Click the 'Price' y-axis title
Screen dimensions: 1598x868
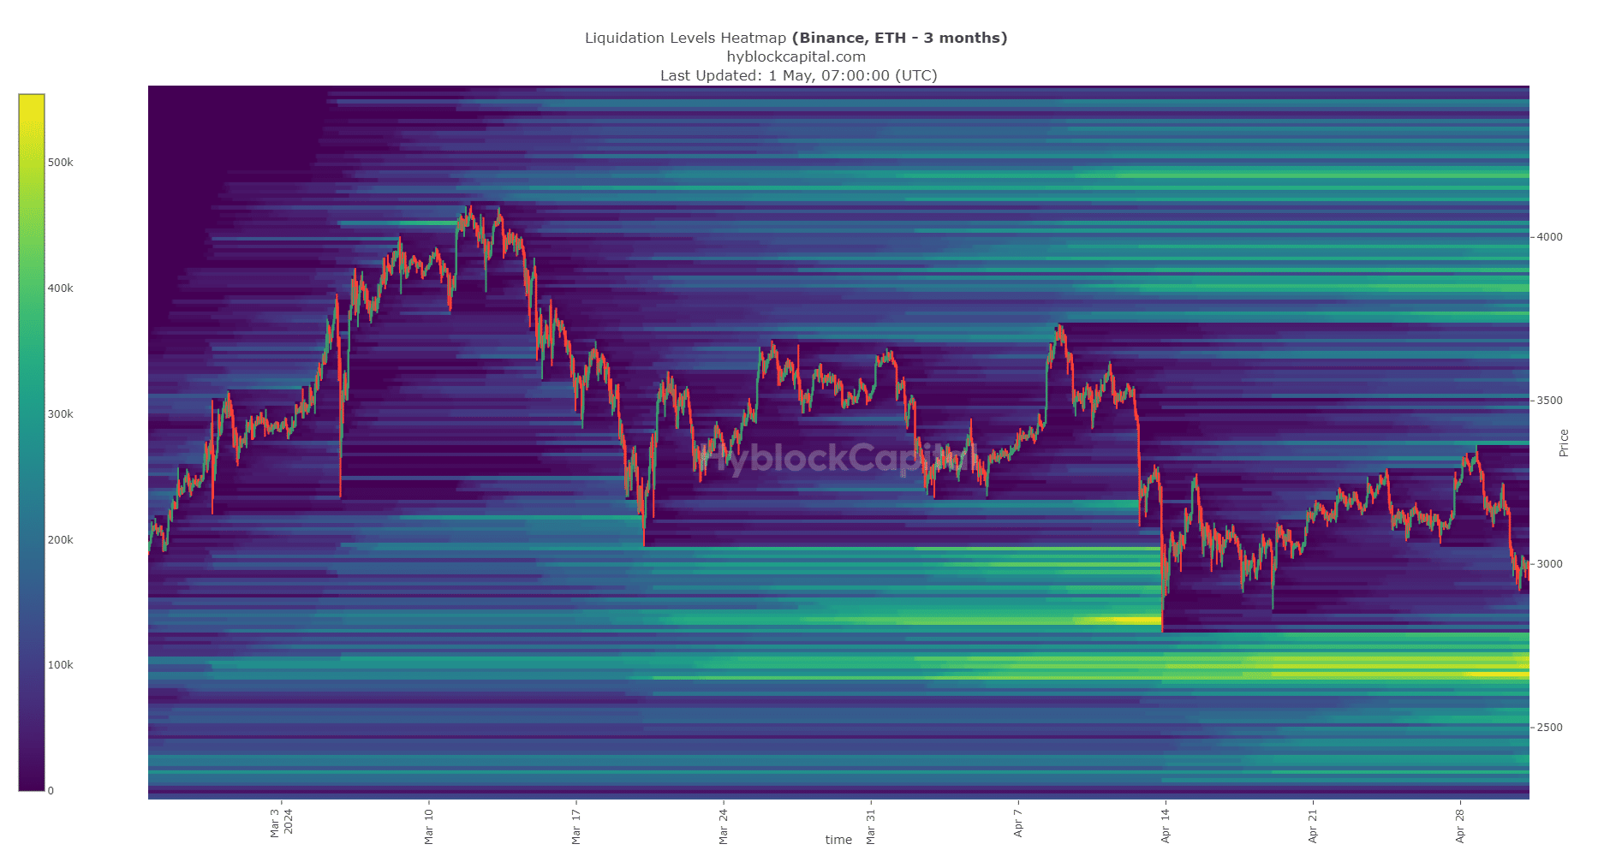(x=1564, y=443)
